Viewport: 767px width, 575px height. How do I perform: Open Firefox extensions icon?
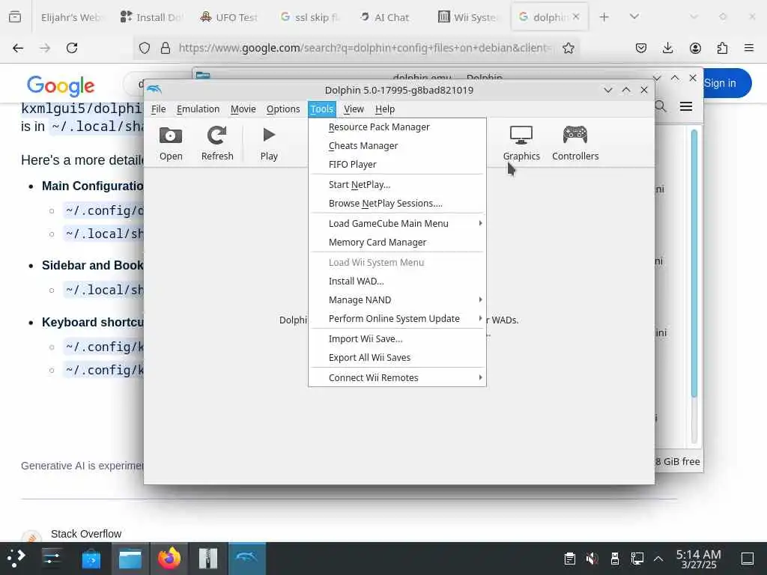[x=722, y=48]
